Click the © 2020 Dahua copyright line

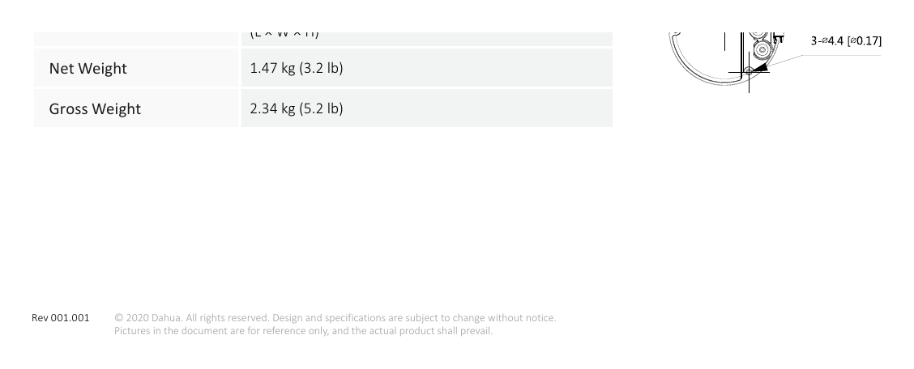point(335,318)
